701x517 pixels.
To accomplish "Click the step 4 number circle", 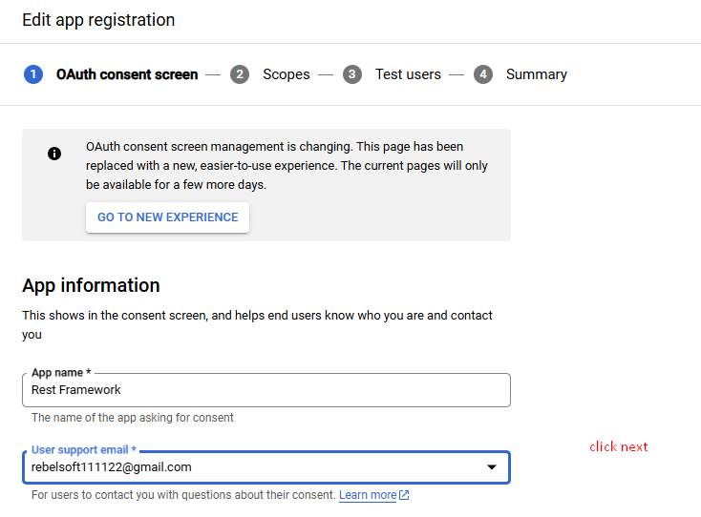I will (483, 74).
